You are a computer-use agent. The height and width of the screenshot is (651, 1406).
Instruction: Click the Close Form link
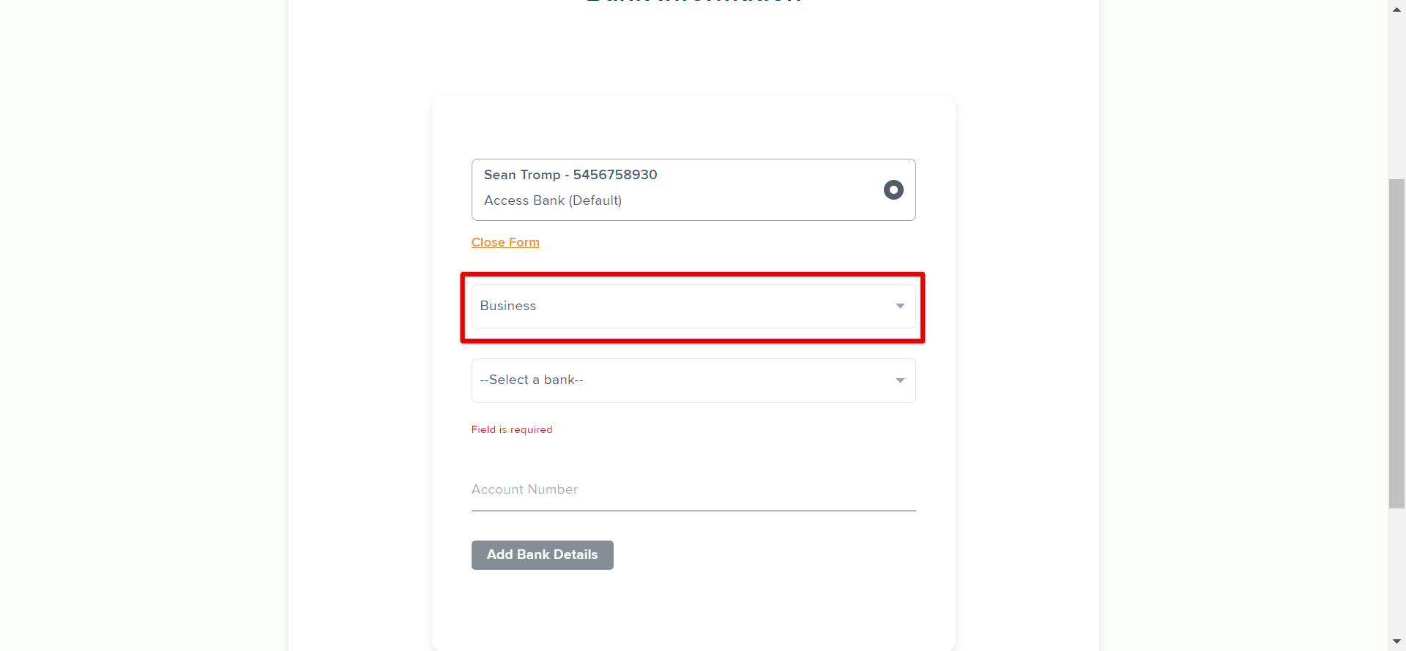click(505, 242)
